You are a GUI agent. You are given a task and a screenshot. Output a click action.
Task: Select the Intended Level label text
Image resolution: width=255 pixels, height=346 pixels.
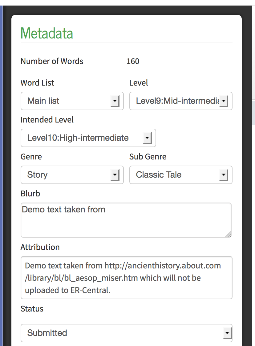(x=47, y=120)
